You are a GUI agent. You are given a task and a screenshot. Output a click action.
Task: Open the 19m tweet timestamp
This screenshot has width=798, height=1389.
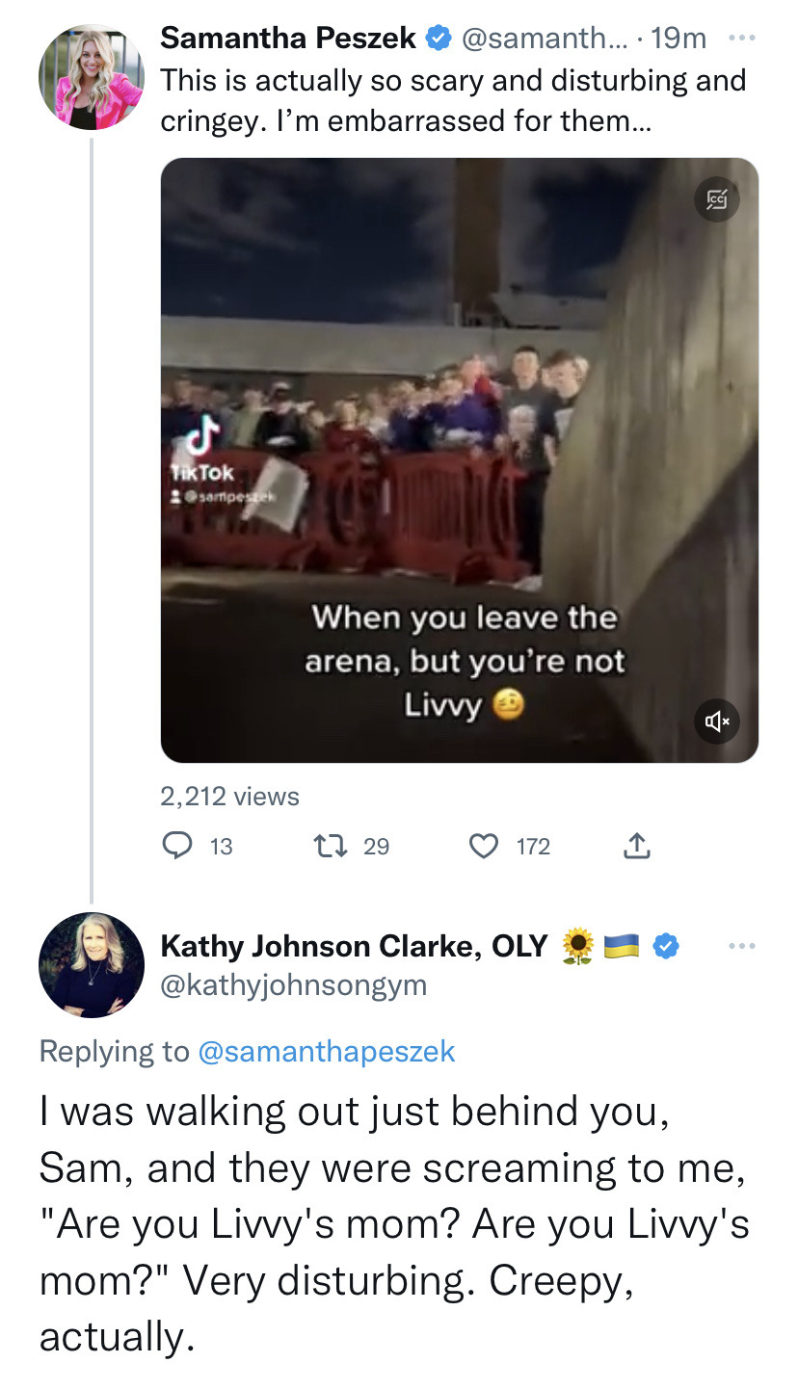click(678, 39)
